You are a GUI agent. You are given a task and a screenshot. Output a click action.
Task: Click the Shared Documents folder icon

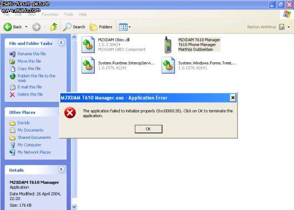12,138
